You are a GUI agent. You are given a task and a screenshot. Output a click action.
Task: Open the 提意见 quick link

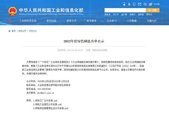(x=132, y=15)
